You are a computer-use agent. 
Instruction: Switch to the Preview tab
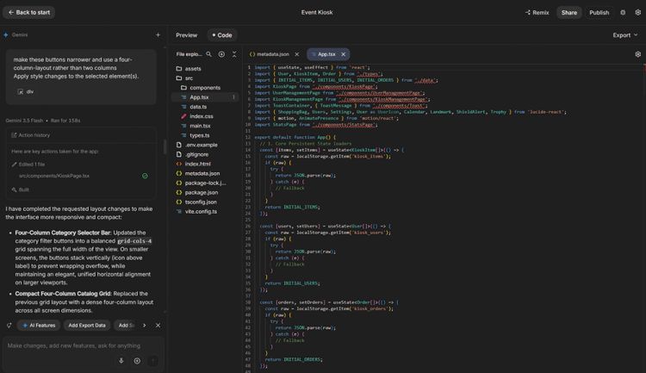point(186,35)
